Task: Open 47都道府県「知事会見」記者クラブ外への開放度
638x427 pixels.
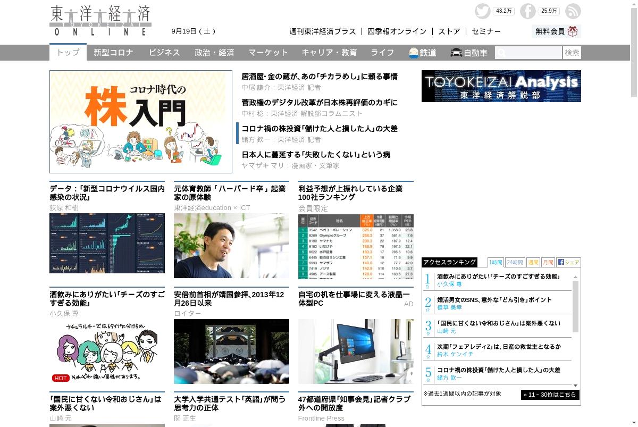Action: coord(354,404)
